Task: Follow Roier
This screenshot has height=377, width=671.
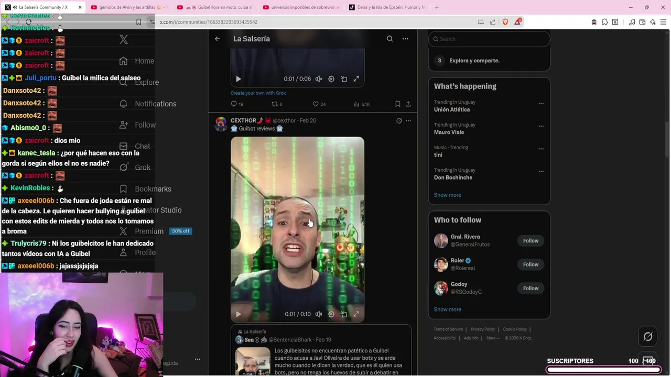Action: (531, 264)
